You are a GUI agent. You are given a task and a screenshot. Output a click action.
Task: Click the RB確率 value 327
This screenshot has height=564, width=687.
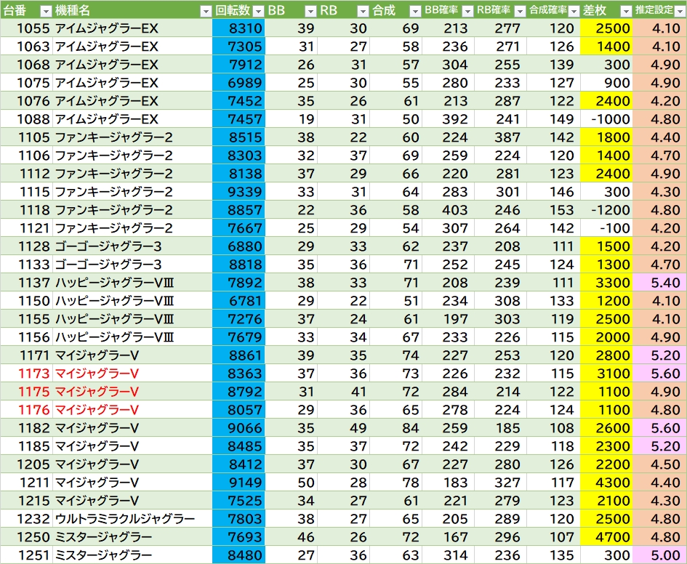(x=507, y=482)
